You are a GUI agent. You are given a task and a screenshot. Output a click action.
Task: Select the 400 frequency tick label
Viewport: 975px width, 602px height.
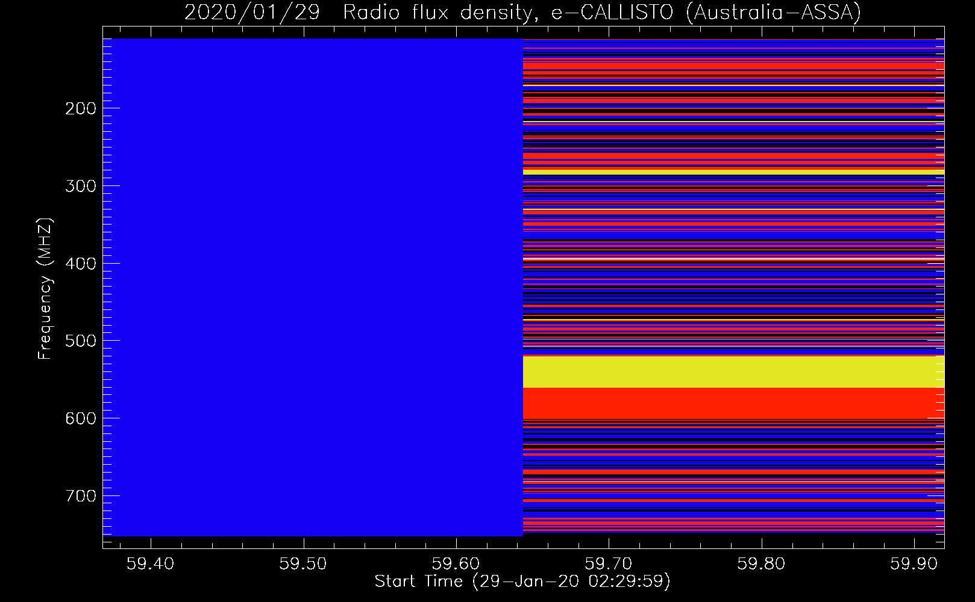(81, 264)
